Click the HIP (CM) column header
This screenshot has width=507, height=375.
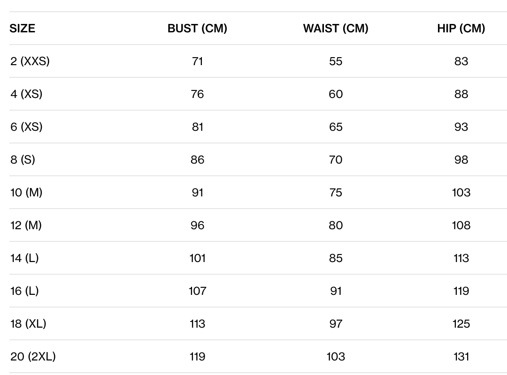[461, 29]
